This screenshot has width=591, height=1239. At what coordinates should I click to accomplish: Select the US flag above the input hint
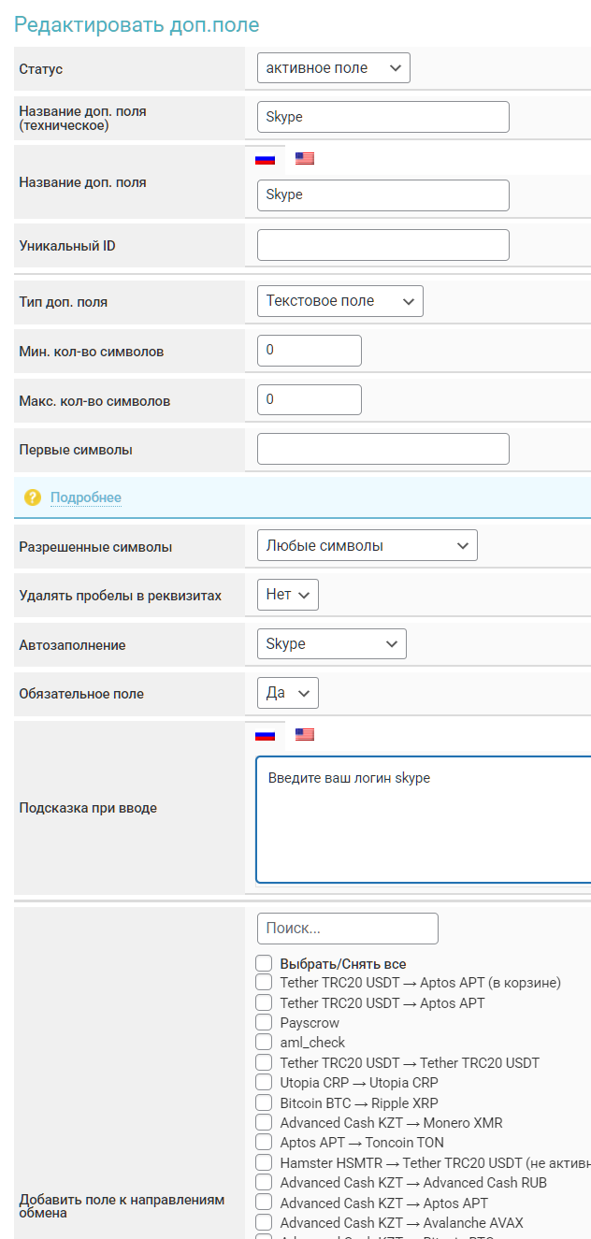click(305, 735)
